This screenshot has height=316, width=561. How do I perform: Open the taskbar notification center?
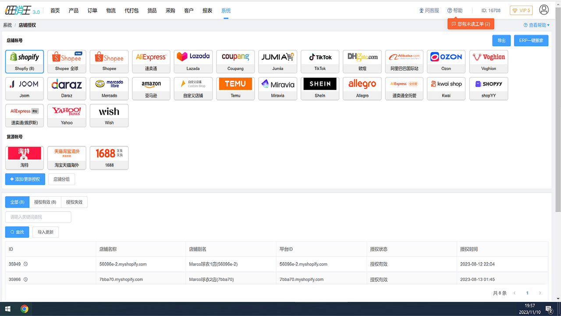[x=549, y=309]
